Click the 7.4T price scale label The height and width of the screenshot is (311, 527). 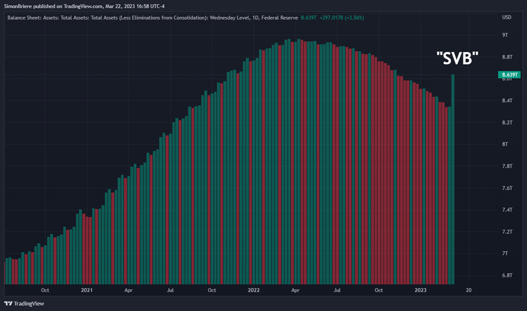pyautogui.click(x=507, y=210)
